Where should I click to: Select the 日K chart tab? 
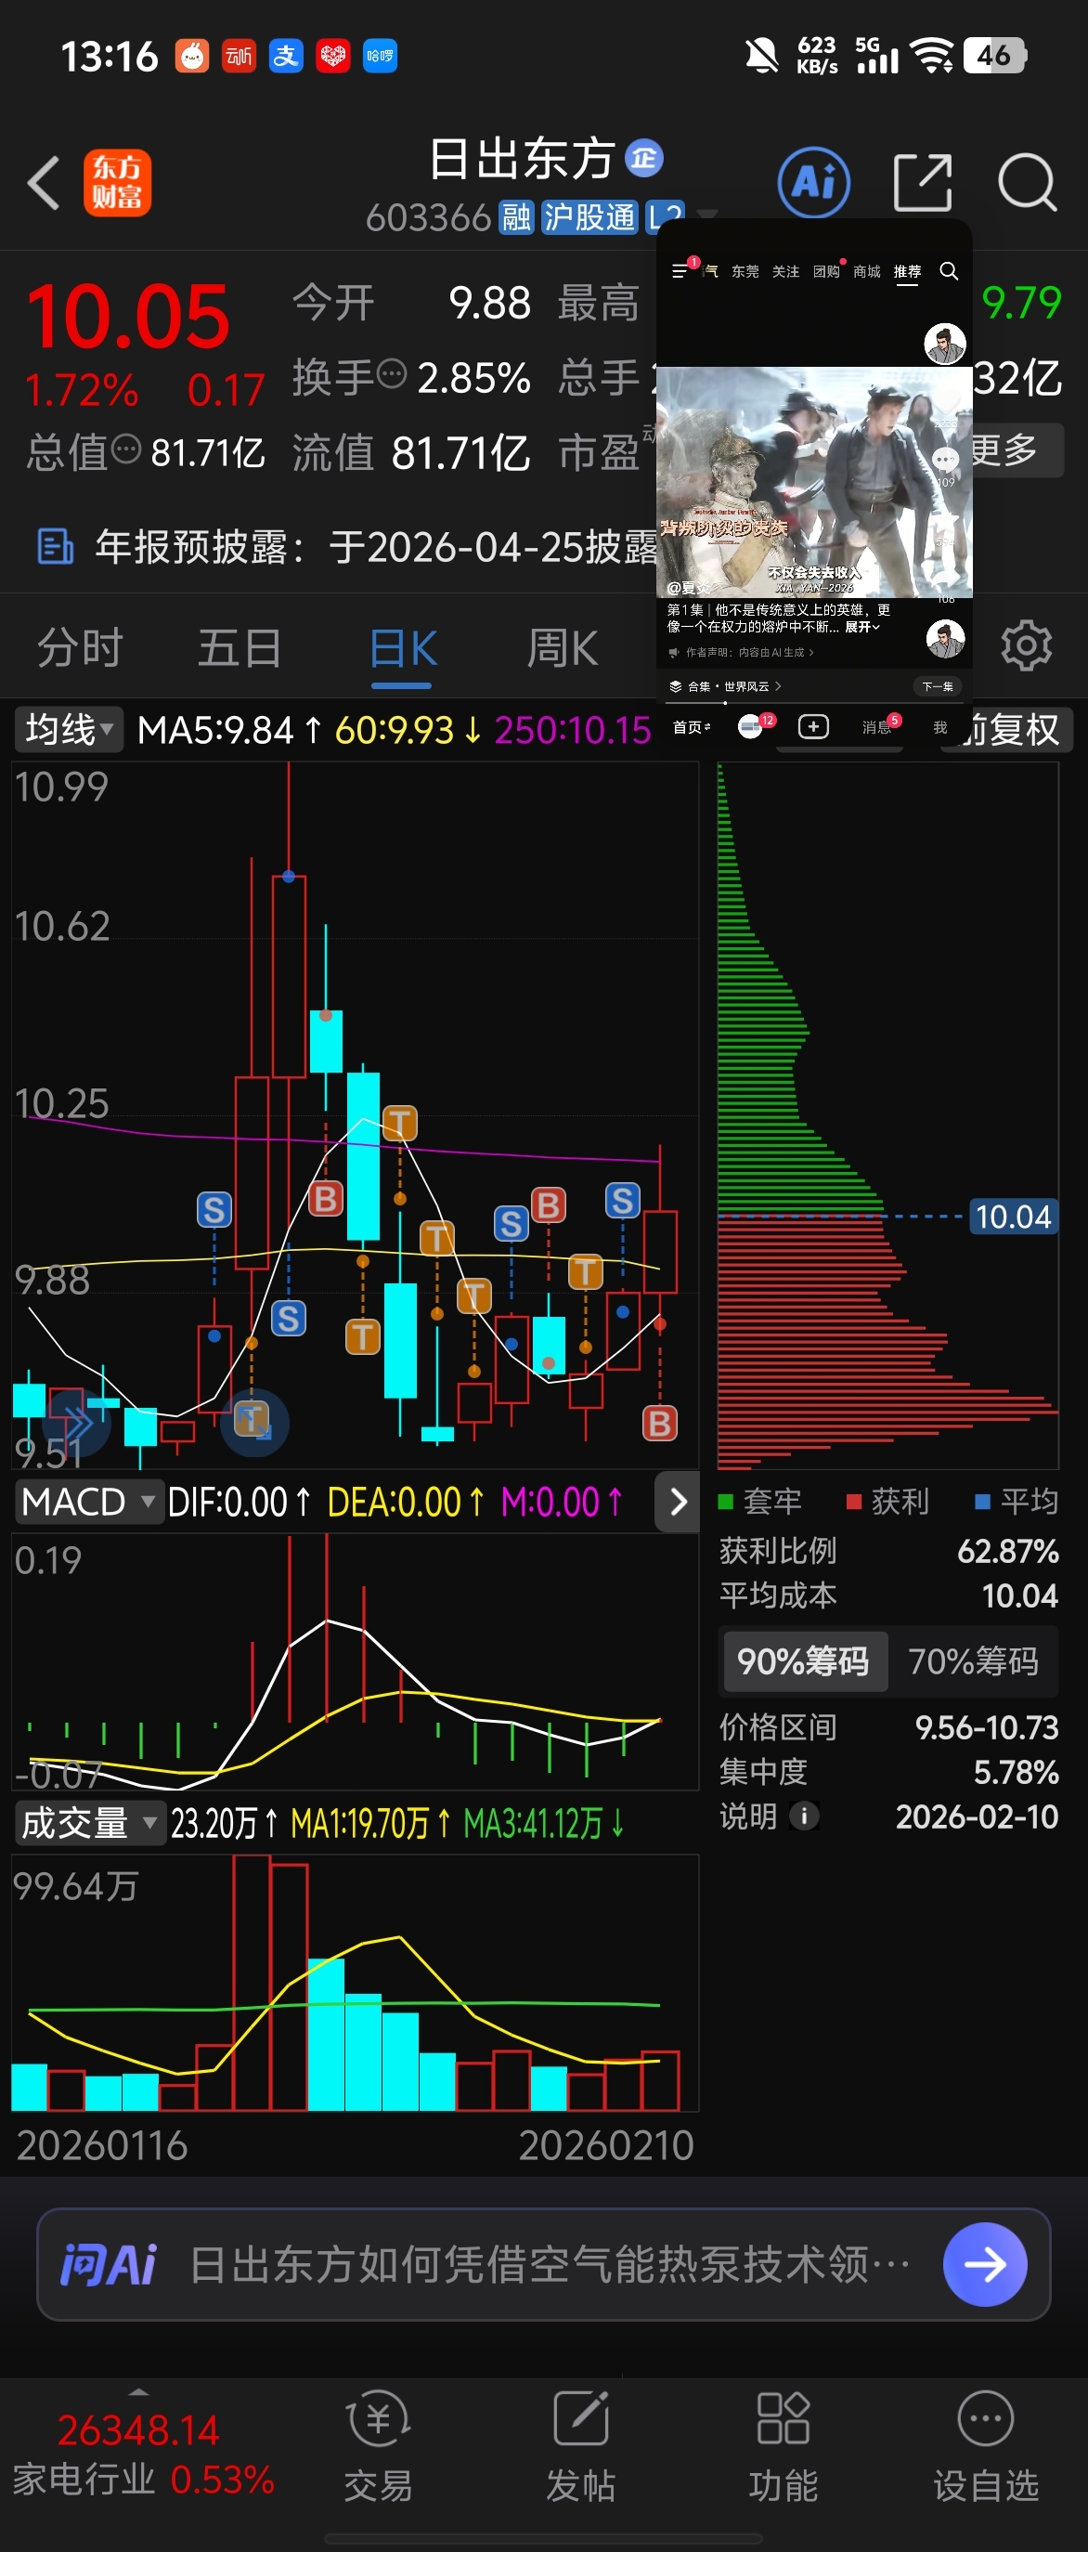click(x=402, y=649)
